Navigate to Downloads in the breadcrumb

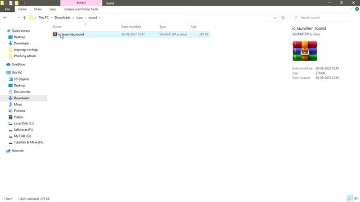tap(62, 17)
